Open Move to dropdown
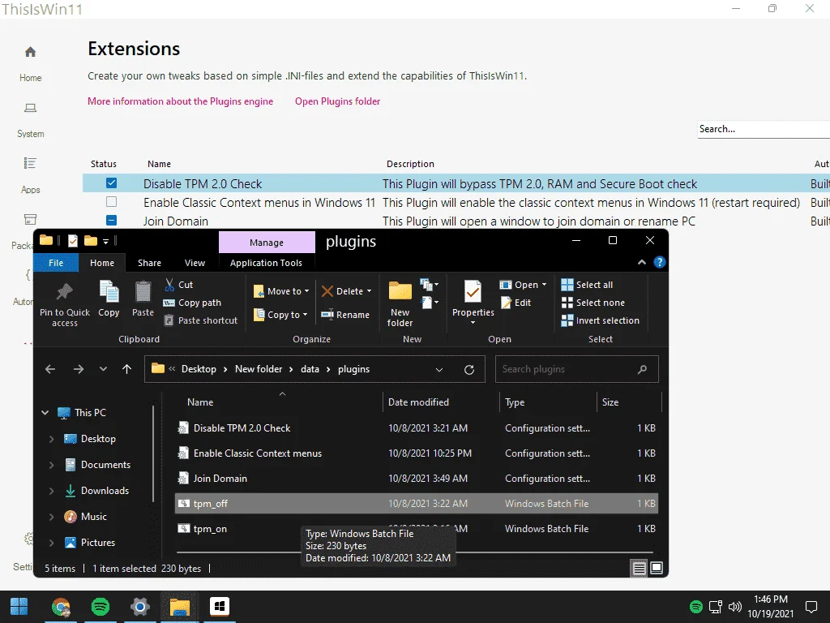Viewport: 830px width, 623px height. click(281, 291)
